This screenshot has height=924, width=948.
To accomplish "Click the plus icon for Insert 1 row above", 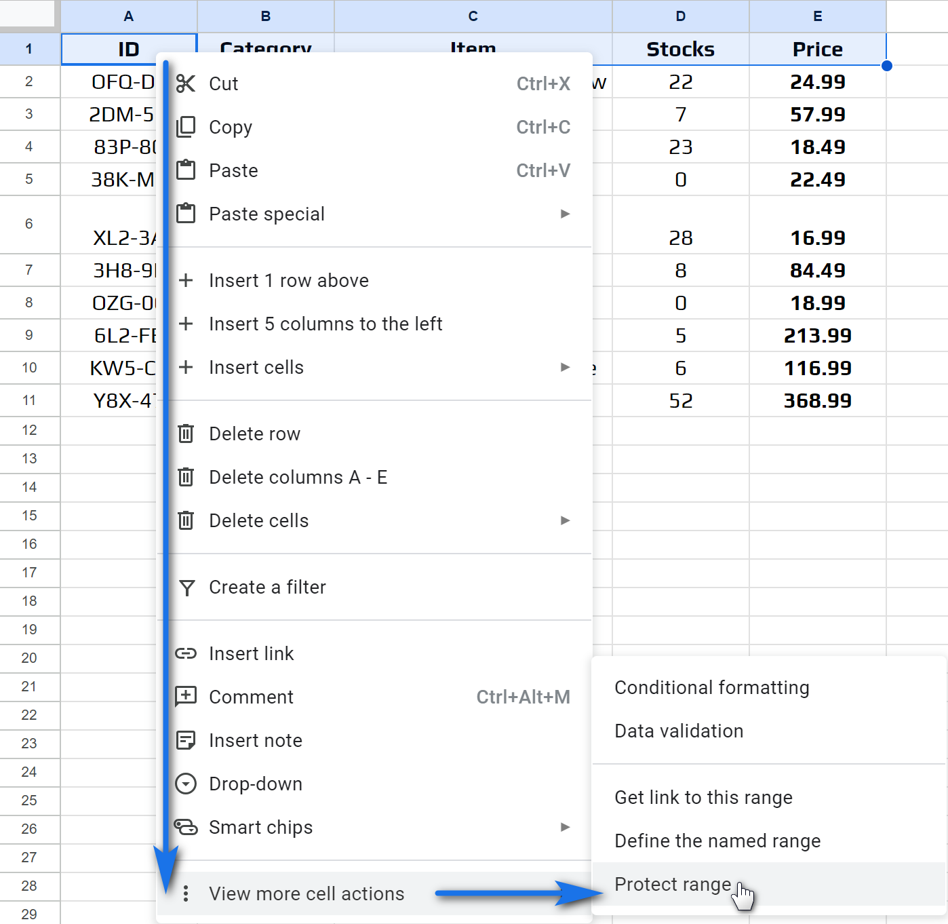I will tap(186, 280).
